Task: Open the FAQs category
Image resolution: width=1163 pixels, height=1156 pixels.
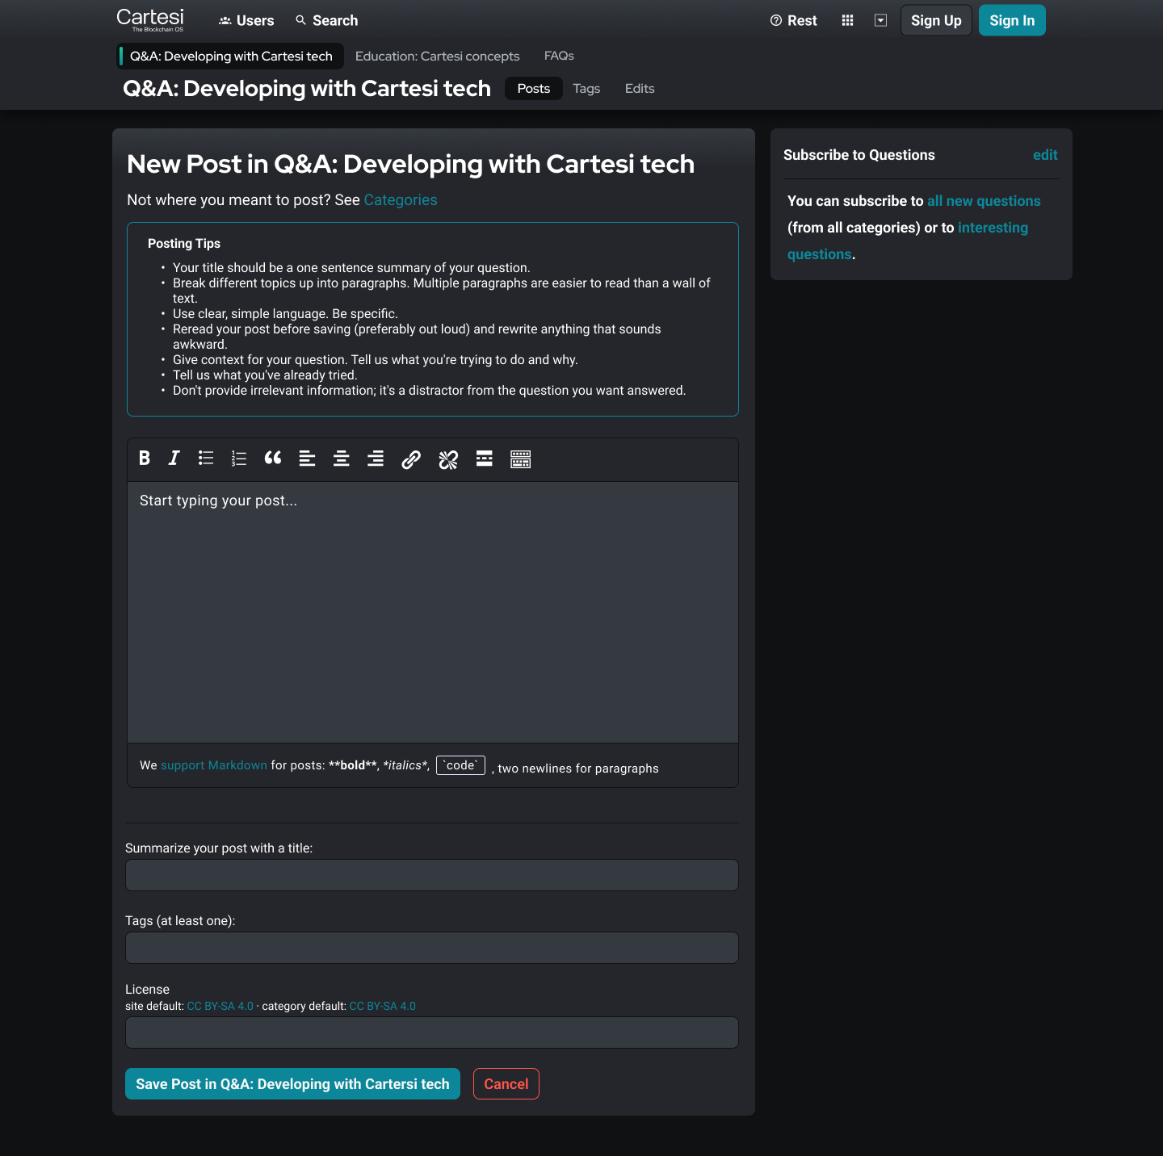Action: (559, 56)
